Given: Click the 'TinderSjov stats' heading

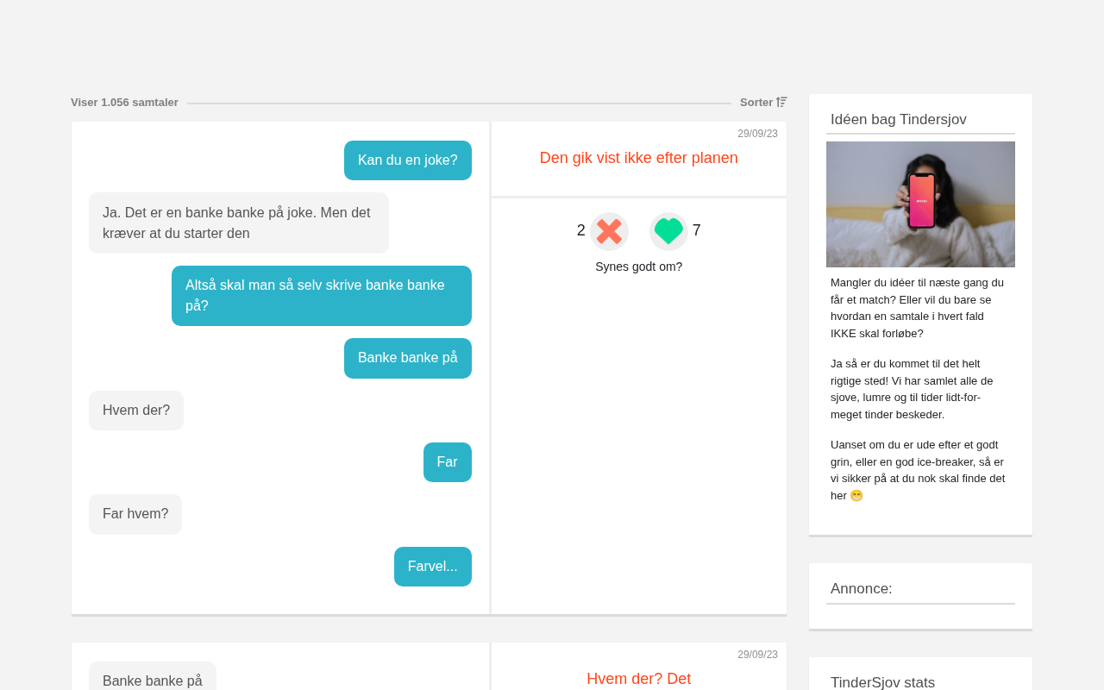Looking at the screenshot, I should click(x=882, y=682).
